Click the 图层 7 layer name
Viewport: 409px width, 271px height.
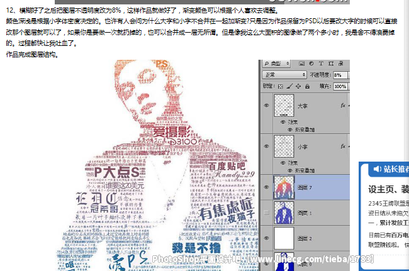click(x=305, y=187)
